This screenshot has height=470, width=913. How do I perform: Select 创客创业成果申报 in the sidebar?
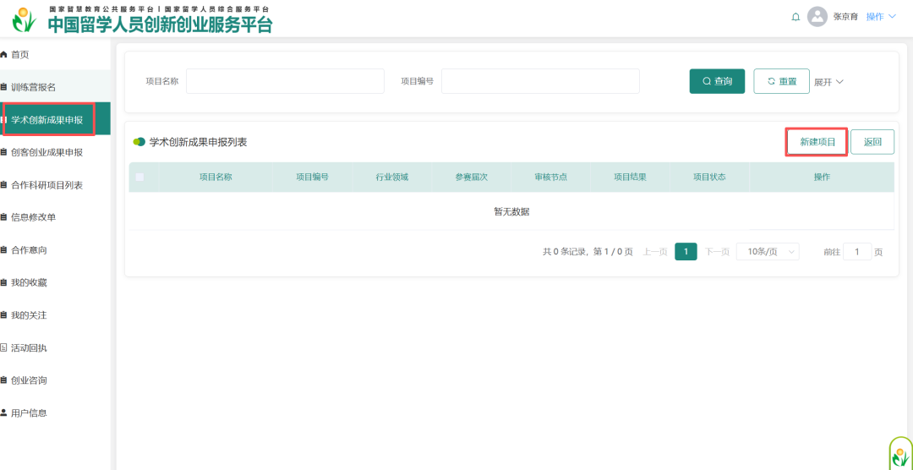coord(46,152)
